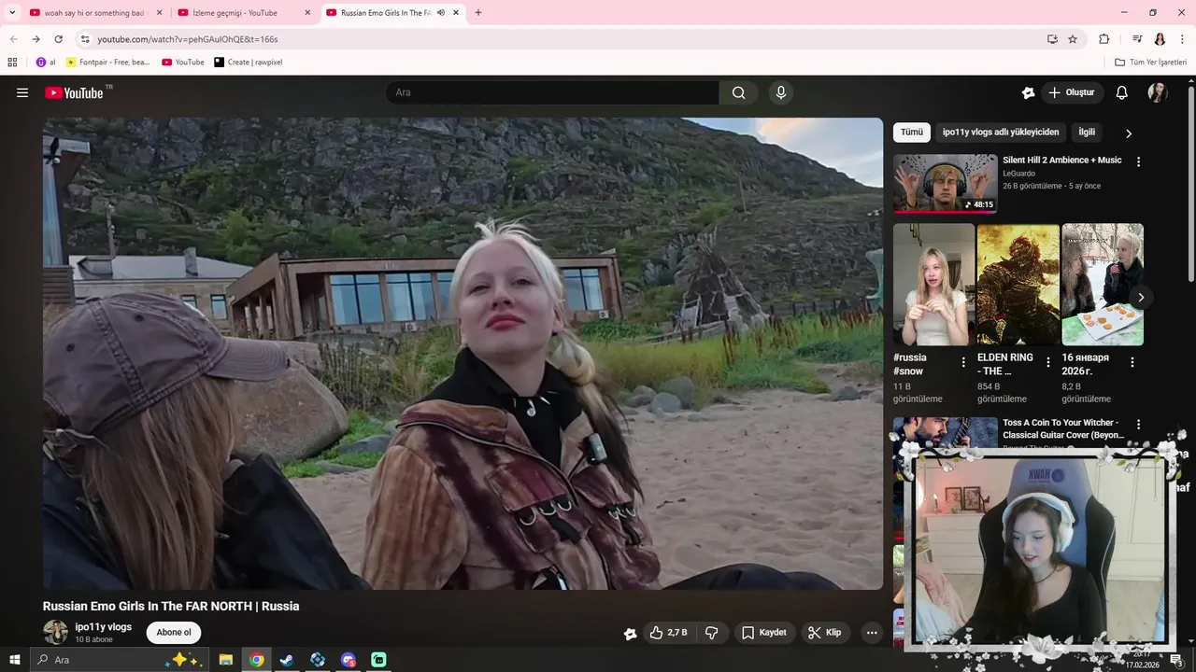Reload the page in Chrome

(x=58, y=39)
